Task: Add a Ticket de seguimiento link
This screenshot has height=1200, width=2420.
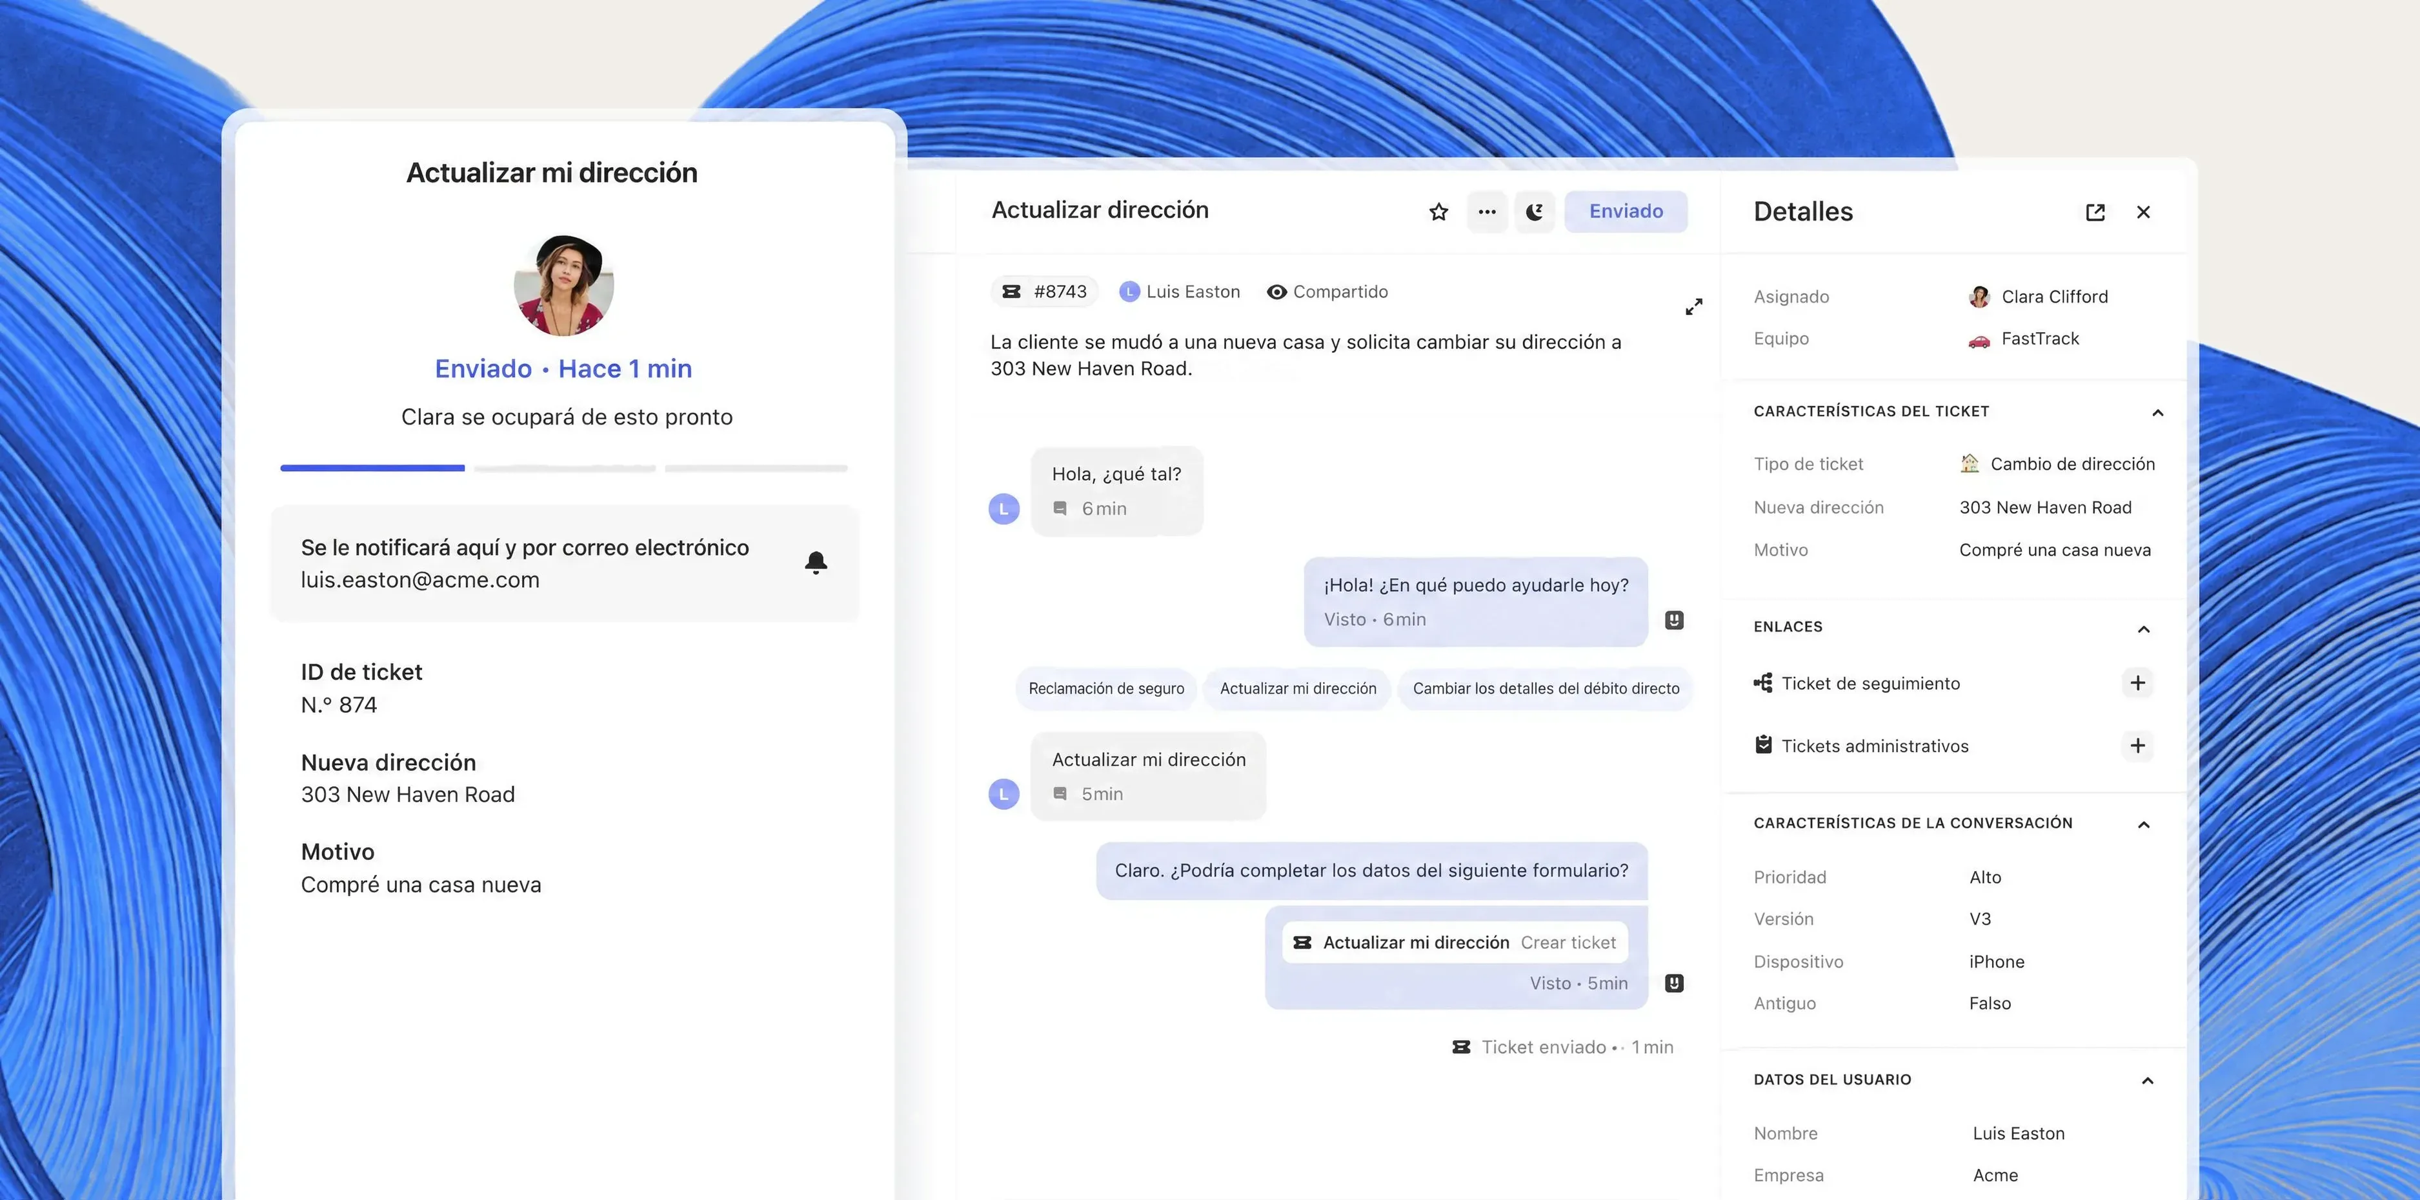Action: [x=2137, y=683]
